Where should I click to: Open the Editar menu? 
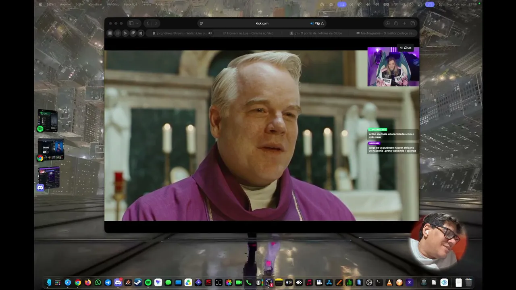pos(80,4)
